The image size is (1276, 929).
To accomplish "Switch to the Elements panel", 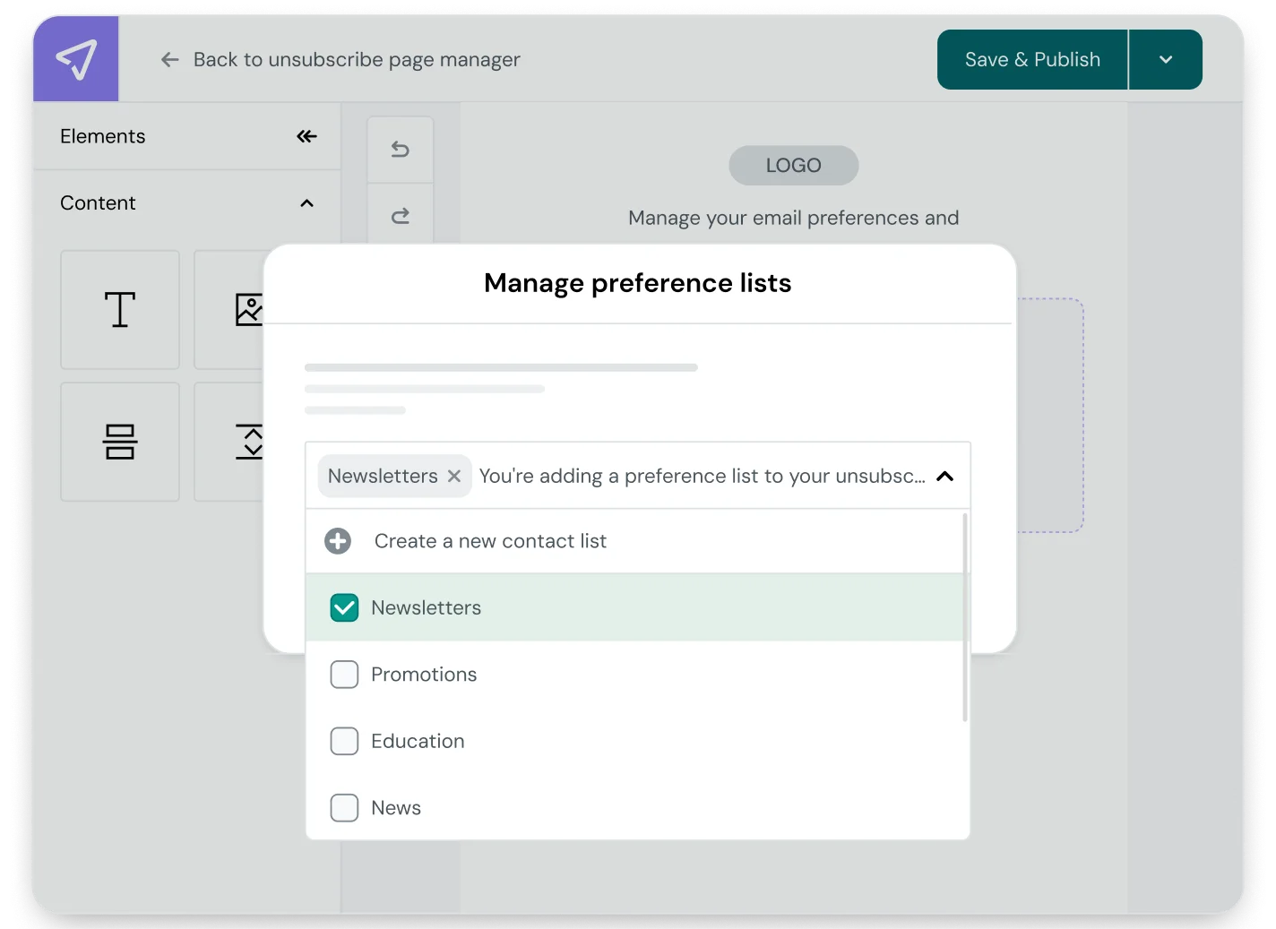I will 102,136.
